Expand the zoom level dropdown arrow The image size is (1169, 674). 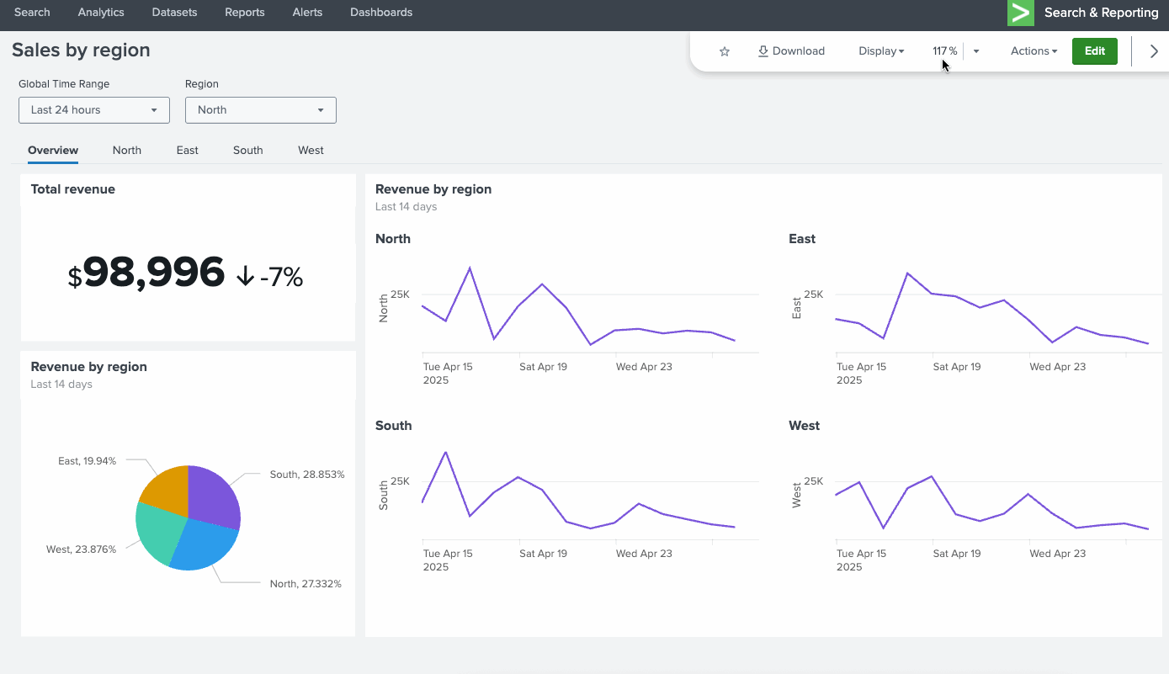tap(976, 51)
